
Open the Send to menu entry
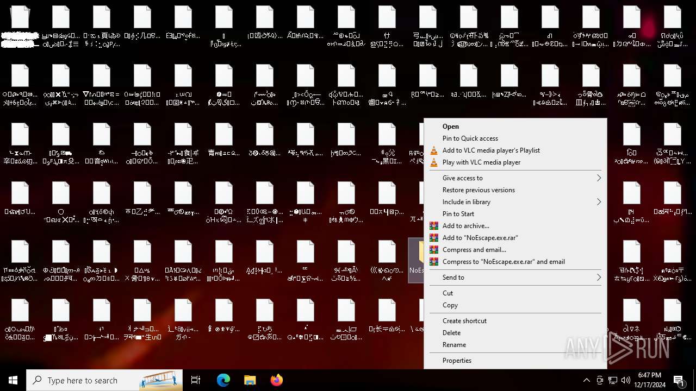515,278
